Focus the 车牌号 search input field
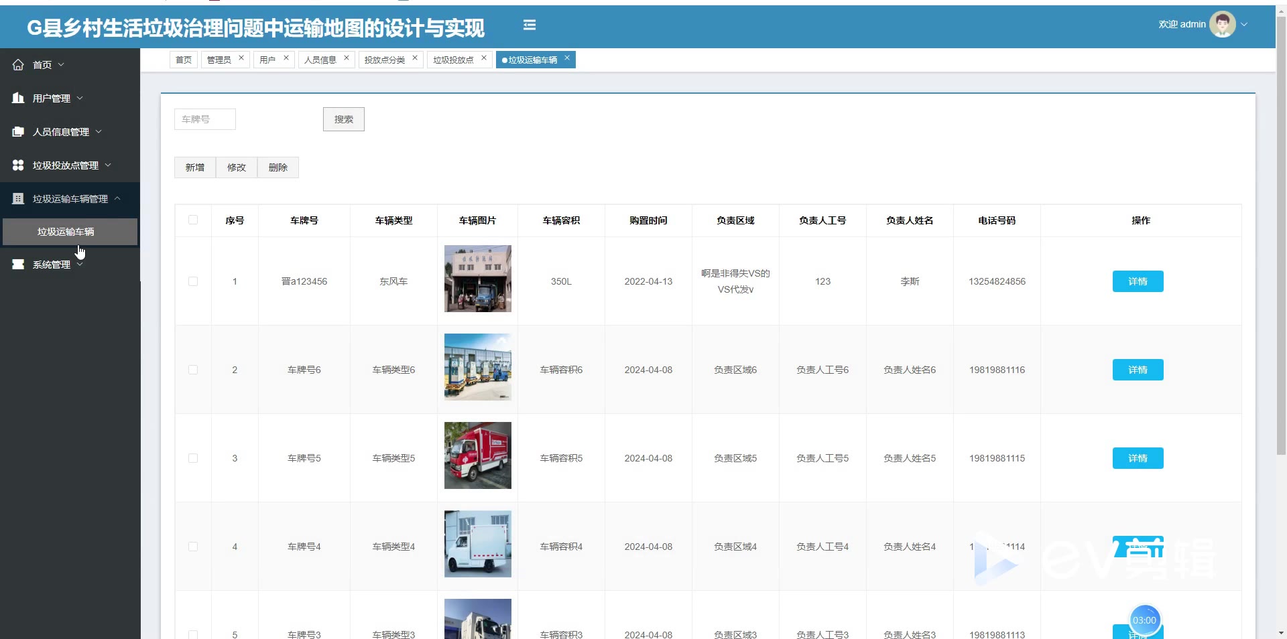The height and width of the screenshot is (639, 1287). (205, 119)
